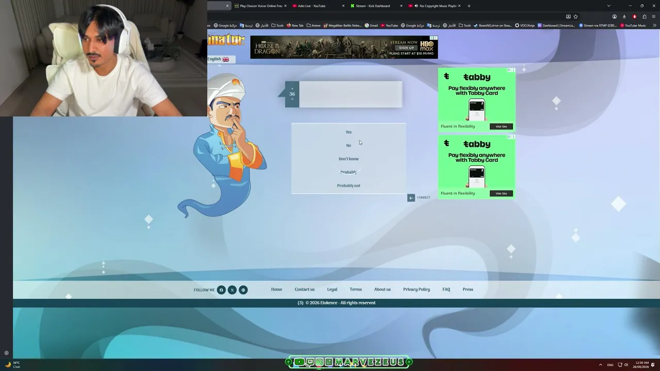The width and height of the screenshot is (660, 371).
Task: Open the browser main menu
Action: click(x=654, y=16)
